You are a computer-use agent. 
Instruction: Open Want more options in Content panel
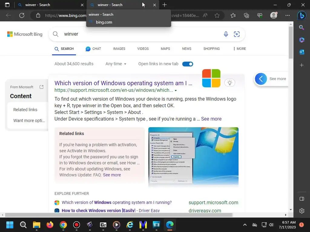(29, 121)
